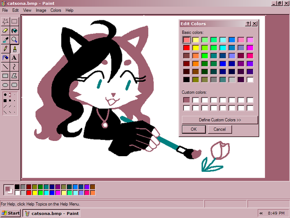
Task: Select the mauve custom color swatch
Action: [186, 100]
